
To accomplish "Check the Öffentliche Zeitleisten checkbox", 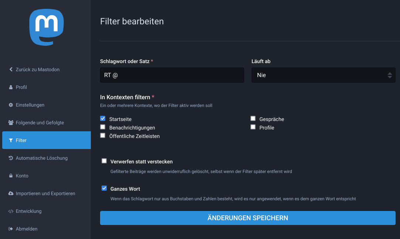I will 103,135.
